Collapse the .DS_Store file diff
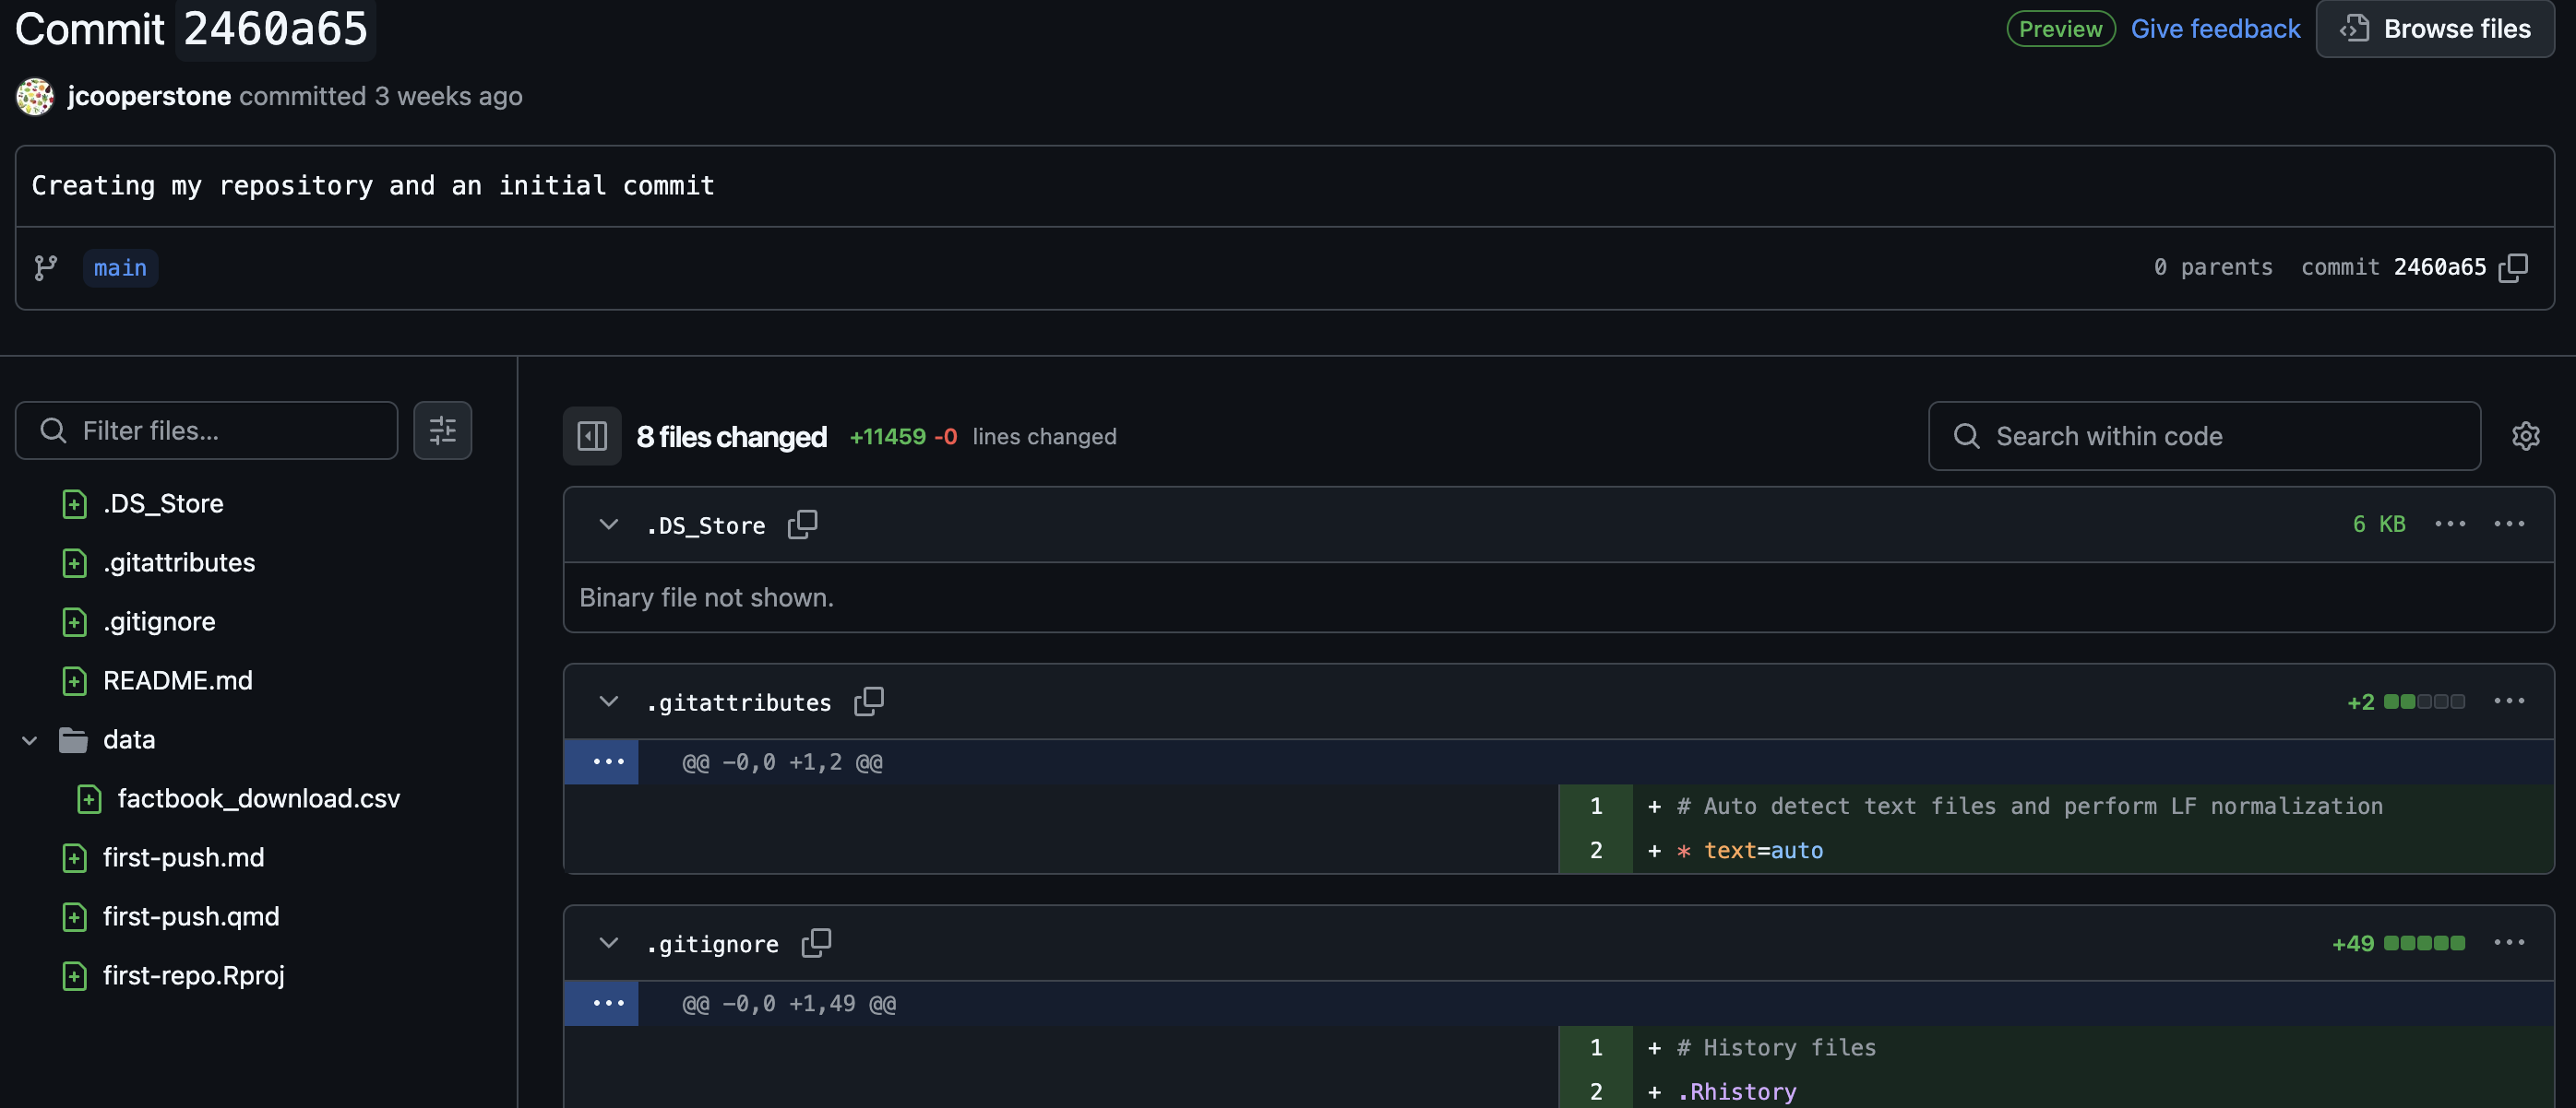This screenshot has width=2576, height=1108. coord(608,525)
